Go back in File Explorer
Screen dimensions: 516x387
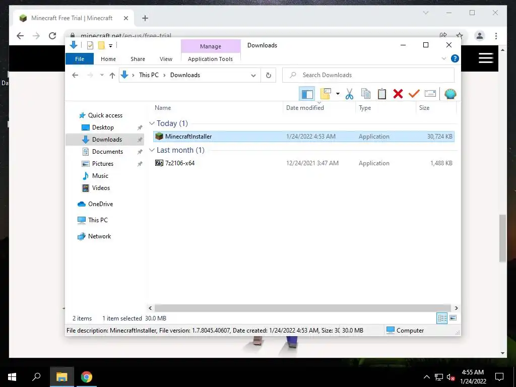pos(75,75)
